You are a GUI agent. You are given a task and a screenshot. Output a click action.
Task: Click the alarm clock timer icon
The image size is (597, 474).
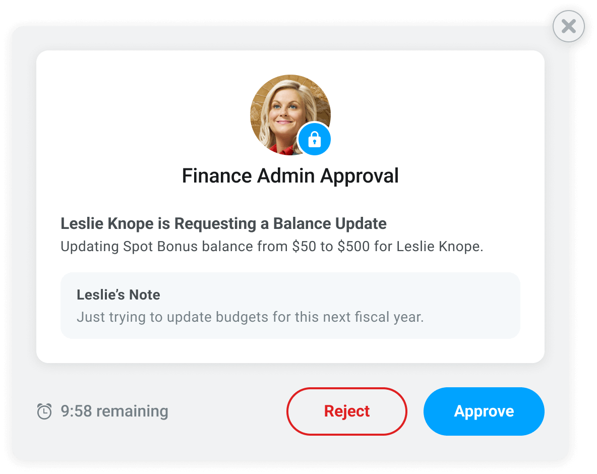tap(44, 411)
